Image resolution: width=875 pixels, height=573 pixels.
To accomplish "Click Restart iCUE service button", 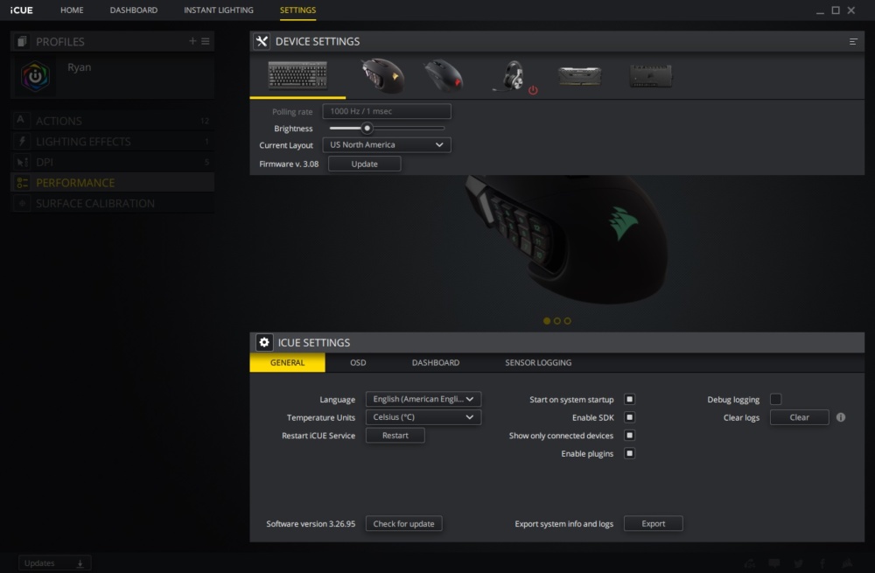I will (x=395, y=435).
